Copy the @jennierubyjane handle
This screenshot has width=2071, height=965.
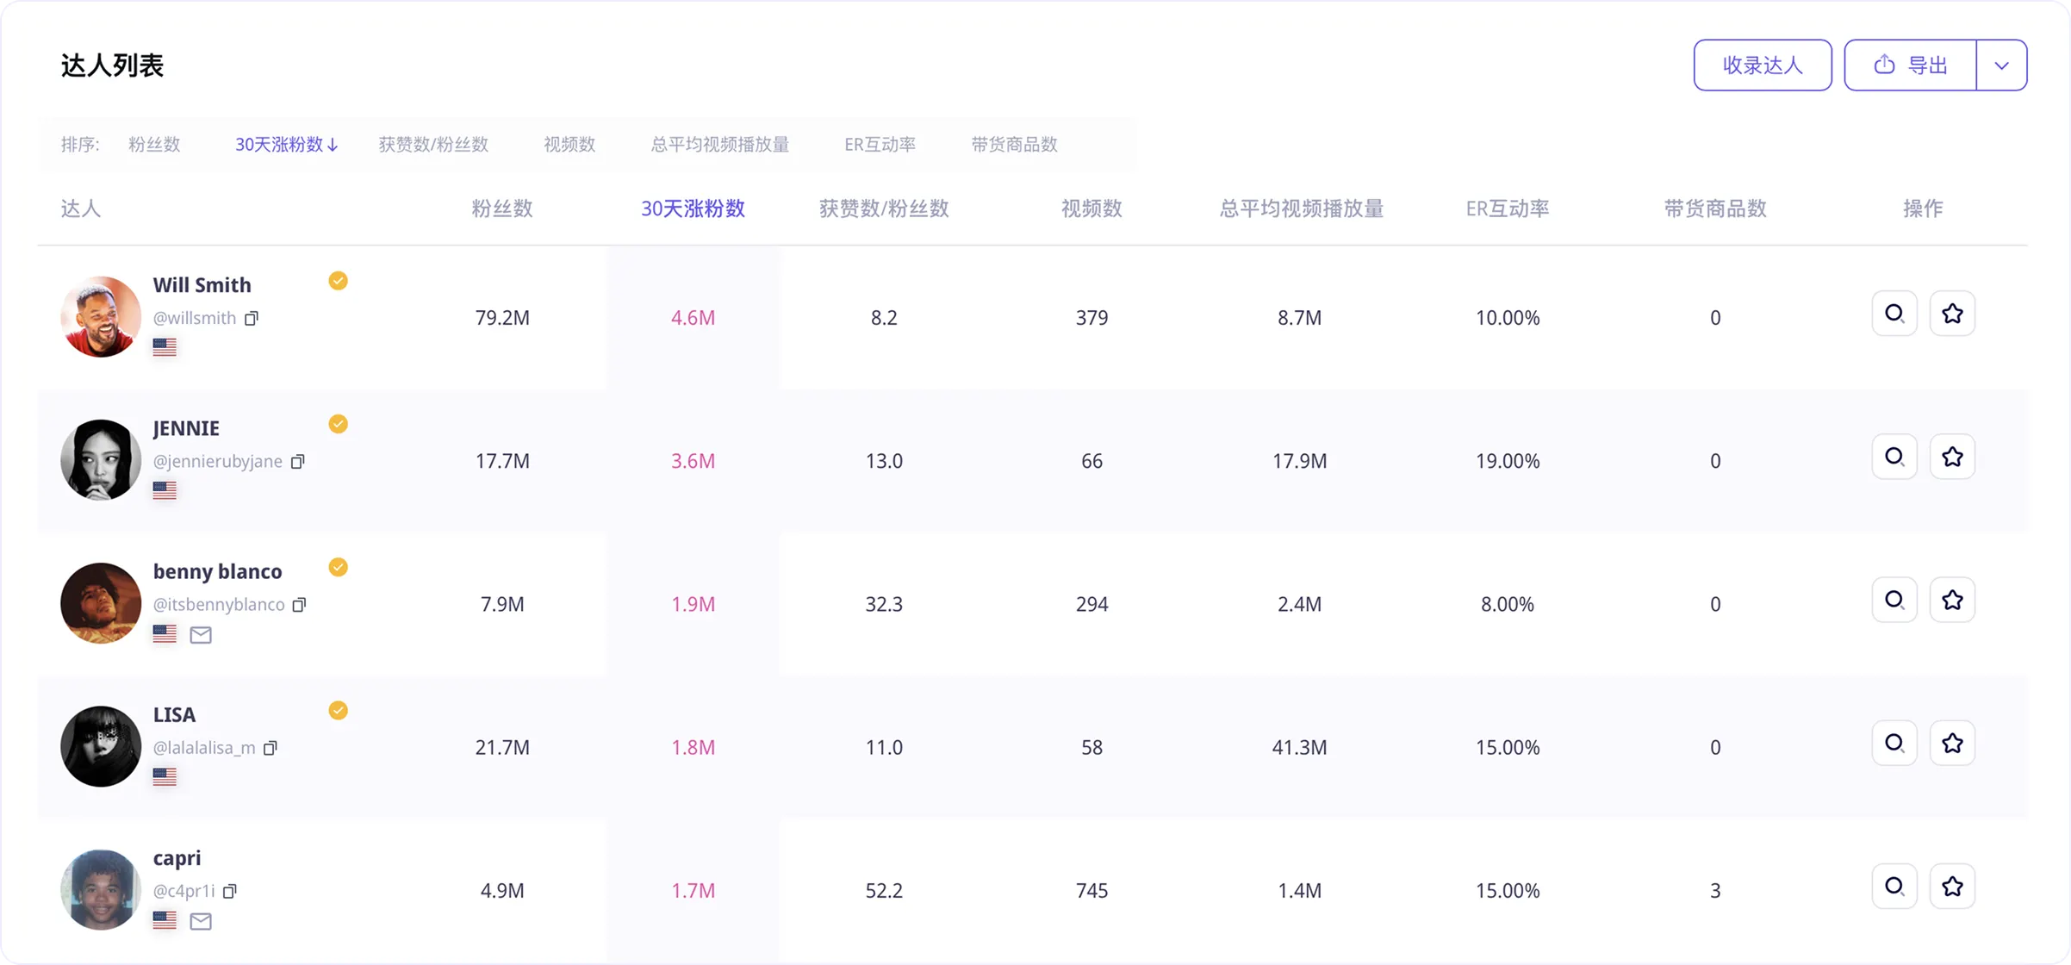(298, 461)
